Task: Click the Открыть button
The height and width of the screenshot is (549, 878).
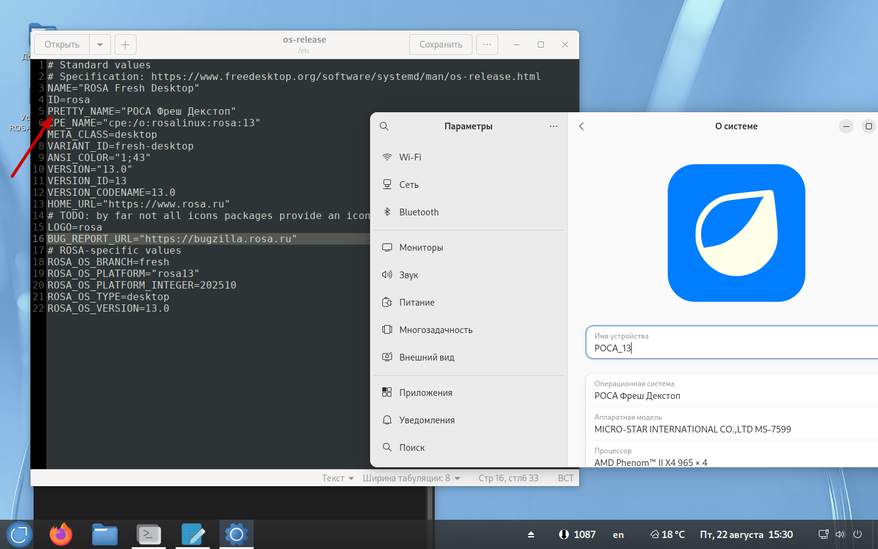Action: (x=62, y=45)
